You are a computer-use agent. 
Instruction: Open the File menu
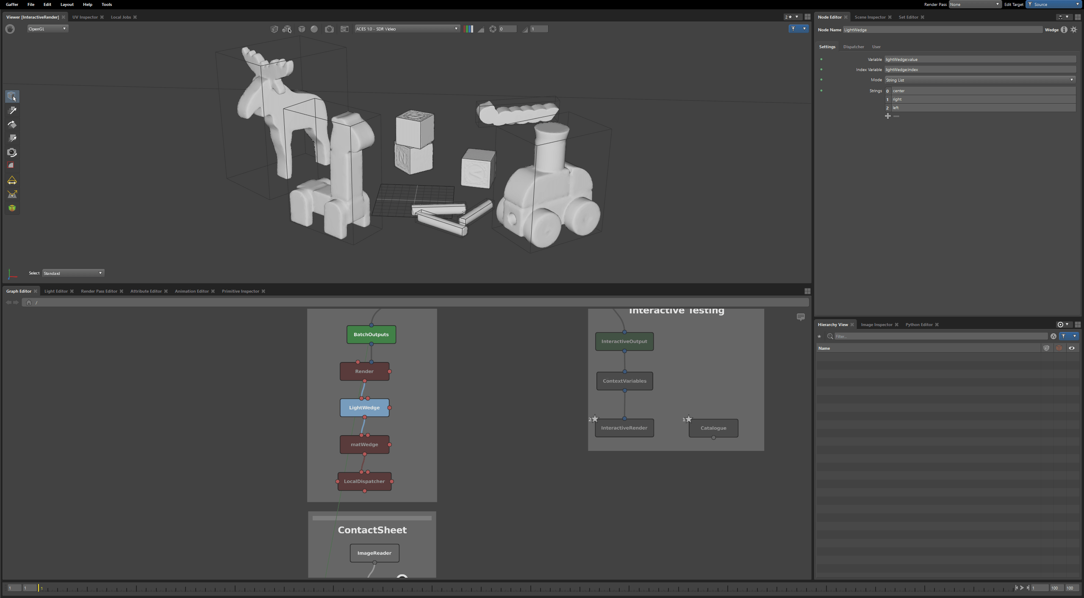coord(31,4)
